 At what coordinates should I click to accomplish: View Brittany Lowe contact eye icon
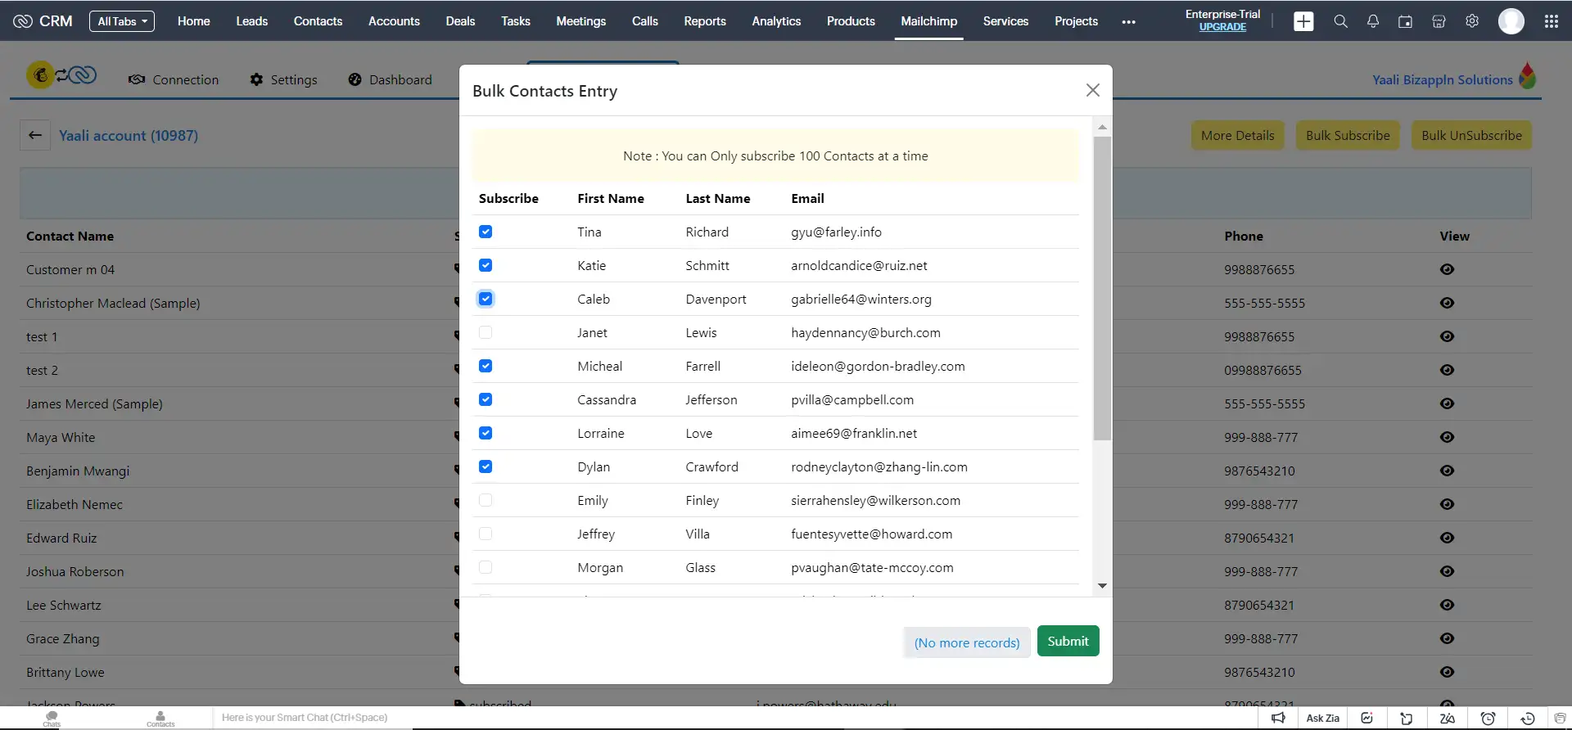(x=1448, y=672)
